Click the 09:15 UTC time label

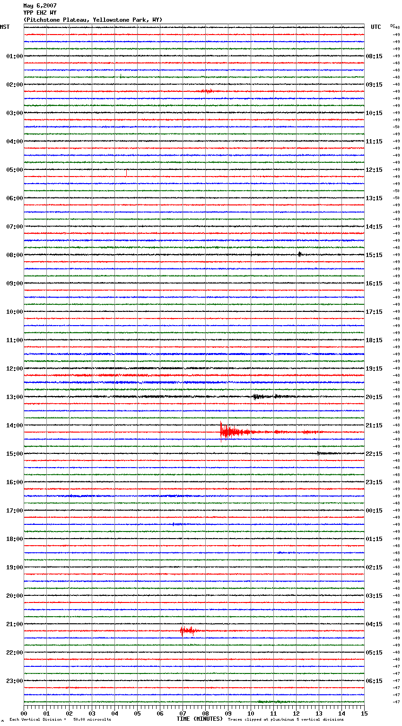374,85
